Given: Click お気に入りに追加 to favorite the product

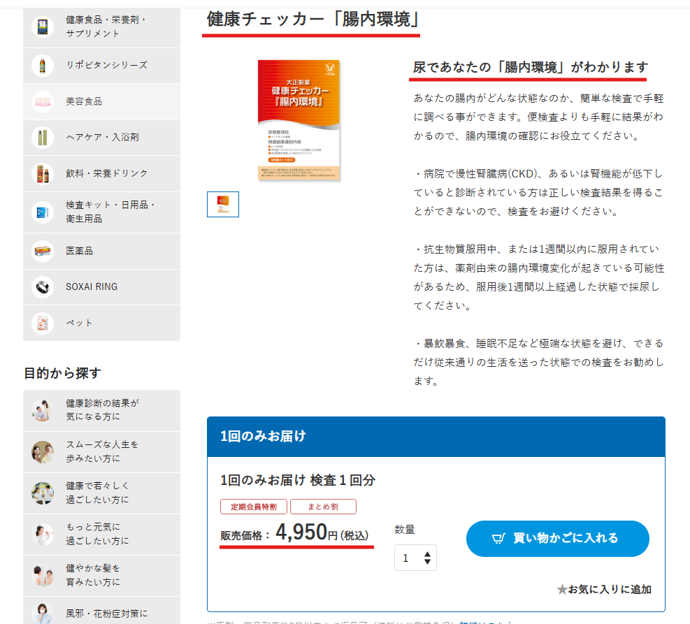Looking at the screenshot, I should (604, 589).
